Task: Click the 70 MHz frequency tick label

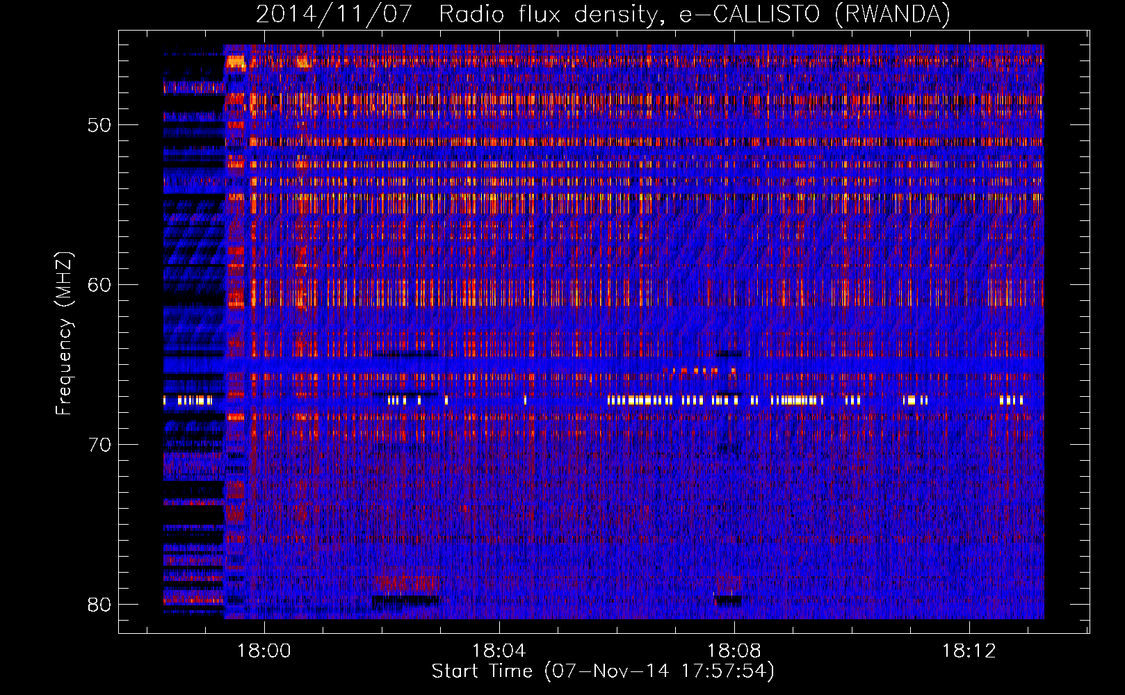Action: pos(99,445)
